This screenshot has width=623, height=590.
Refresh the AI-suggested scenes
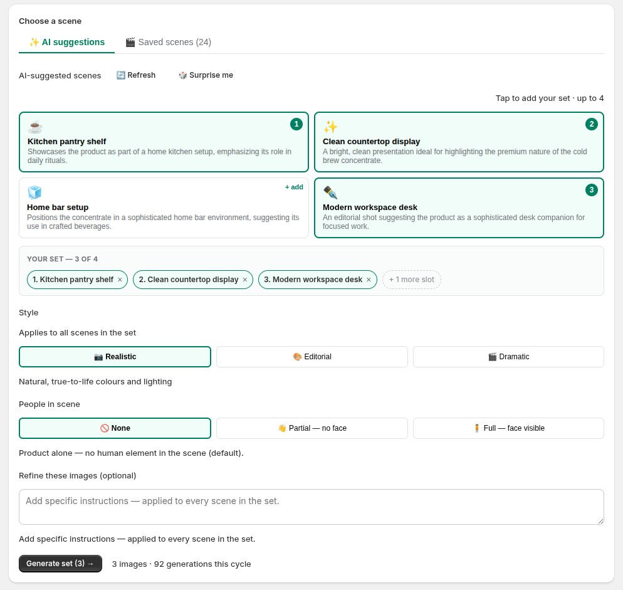136,75
